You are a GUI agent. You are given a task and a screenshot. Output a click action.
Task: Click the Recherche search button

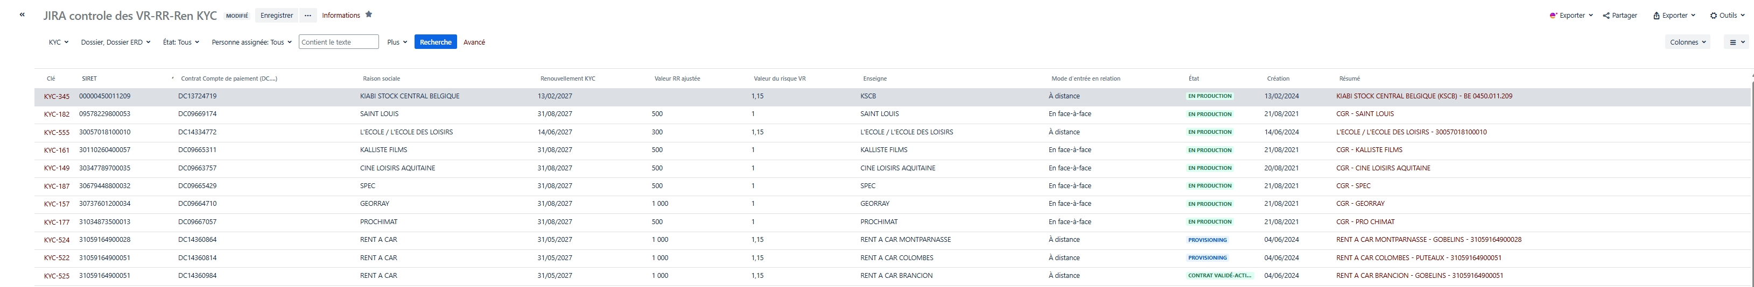click(x=435, y=42)
